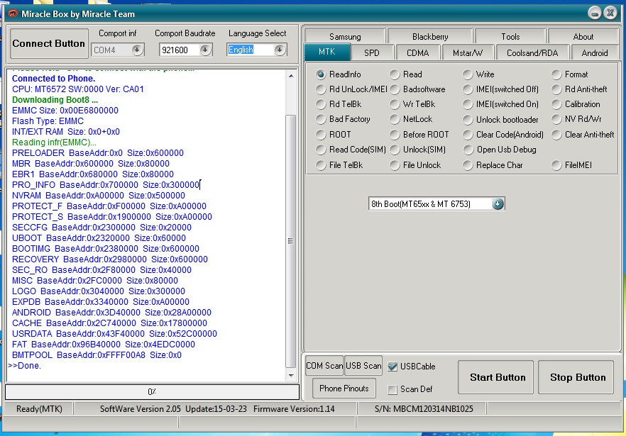This screenshot has height=436, width=626.
Task: Choose the Replace Char option
Action: (468, 165)
